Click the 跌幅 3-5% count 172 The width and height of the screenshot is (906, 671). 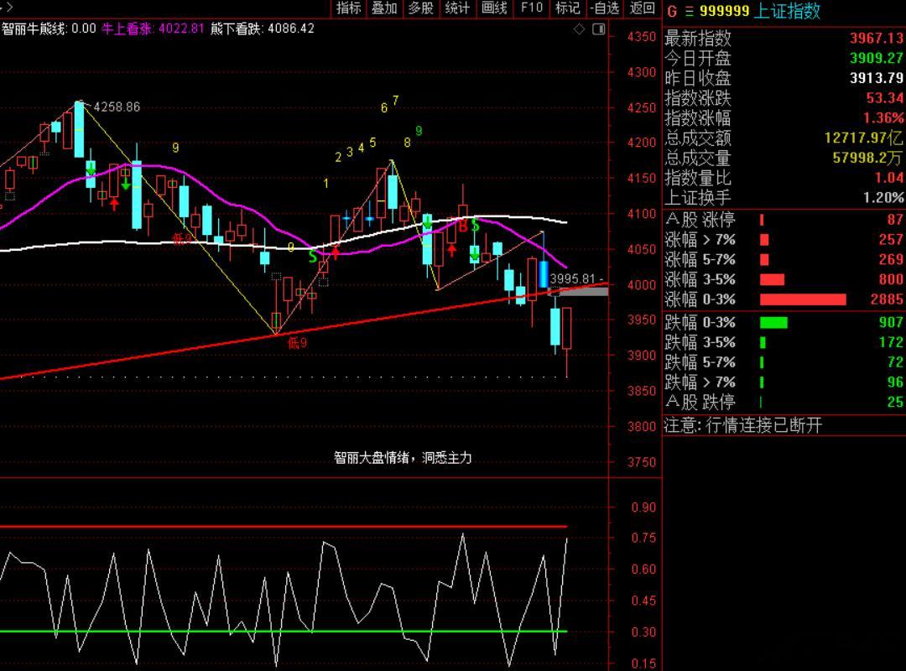pos(891,343)
